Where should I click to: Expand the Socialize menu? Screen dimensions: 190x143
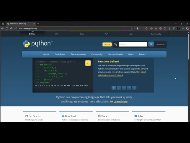[161, 44]
